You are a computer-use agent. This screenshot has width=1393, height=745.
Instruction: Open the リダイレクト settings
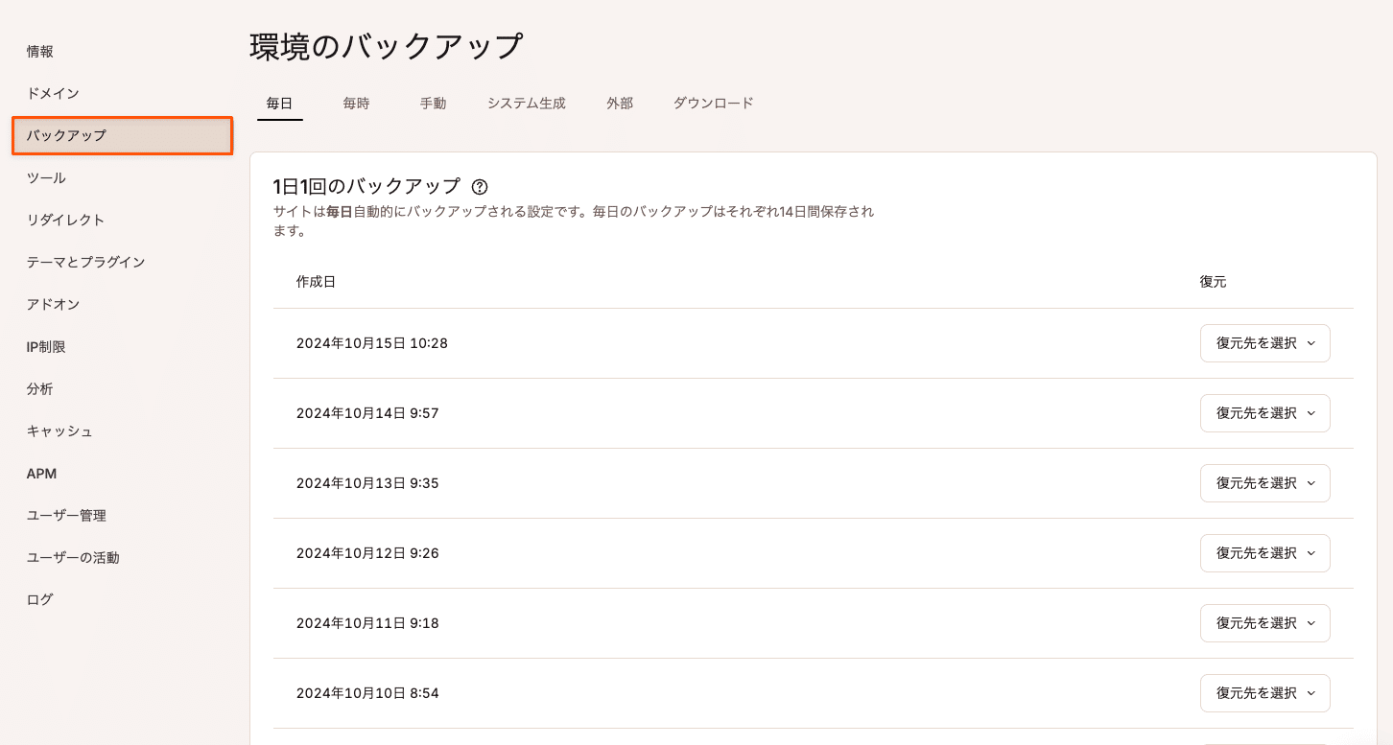pyautogui.click(x=65, y=220)
